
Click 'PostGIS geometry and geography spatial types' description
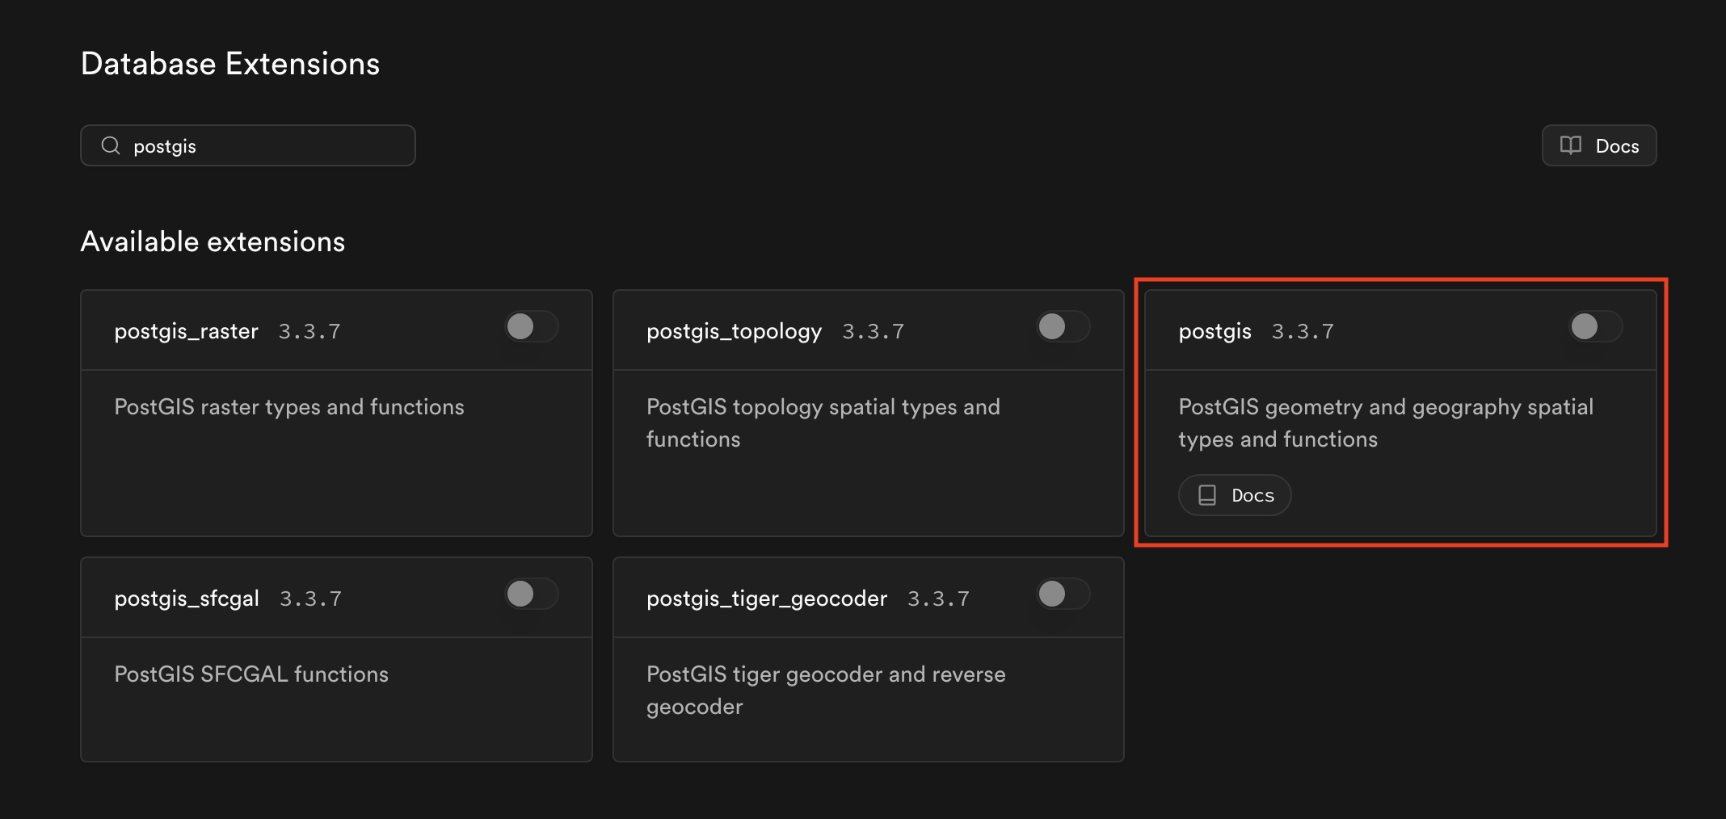(1386, 423)
